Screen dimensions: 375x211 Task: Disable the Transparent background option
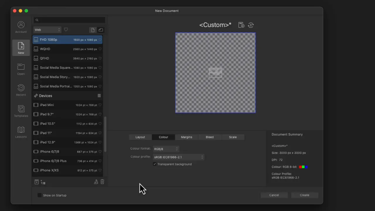(x=154, y=164)
